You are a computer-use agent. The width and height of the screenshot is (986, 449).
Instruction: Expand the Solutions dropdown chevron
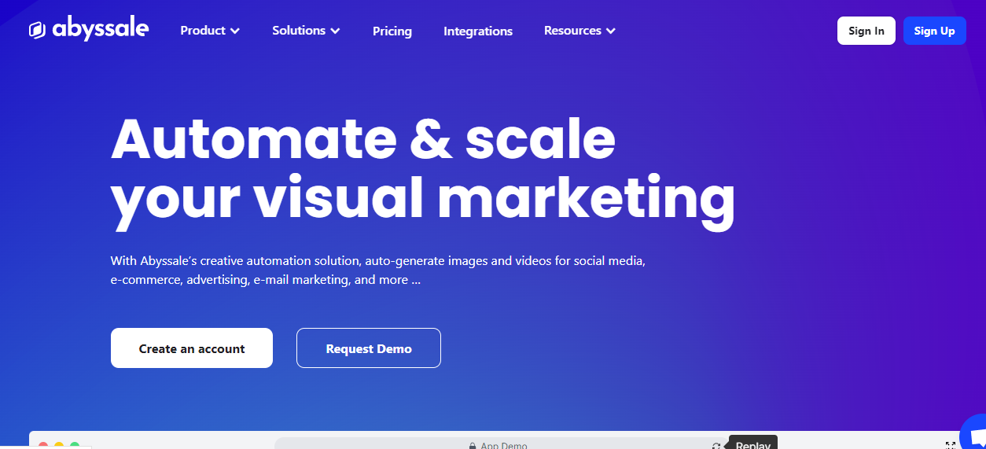click(335, 31)
